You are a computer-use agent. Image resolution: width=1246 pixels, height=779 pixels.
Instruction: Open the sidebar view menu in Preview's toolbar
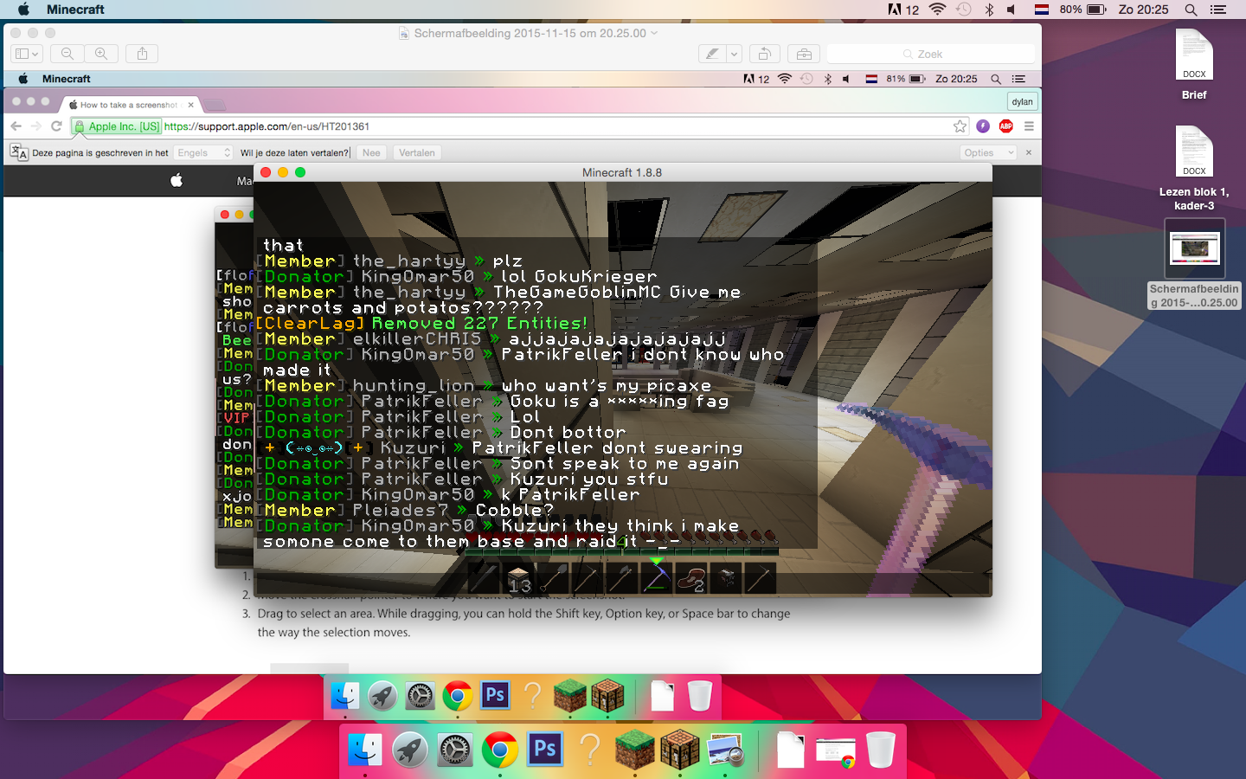pyautogui.click(x=27, y=54)
